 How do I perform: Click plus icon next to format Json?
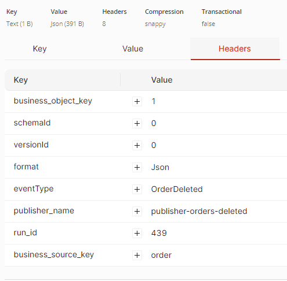[x=137, y=167]
